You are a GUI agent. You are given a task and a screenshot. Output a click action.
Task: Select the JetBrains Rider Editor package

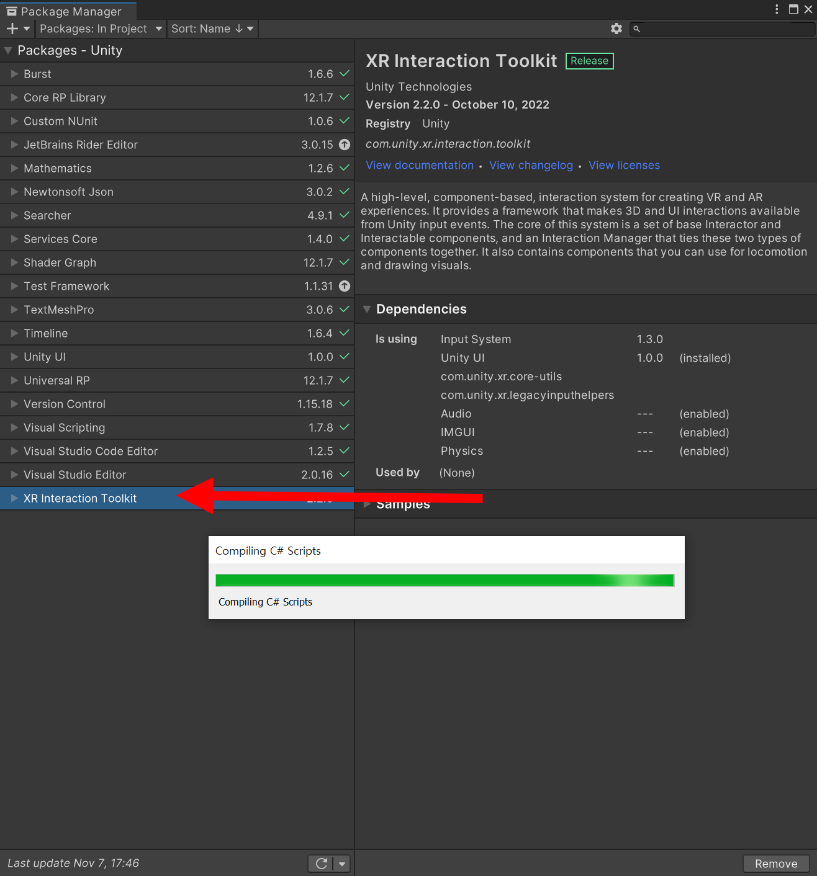coord(177,145)
